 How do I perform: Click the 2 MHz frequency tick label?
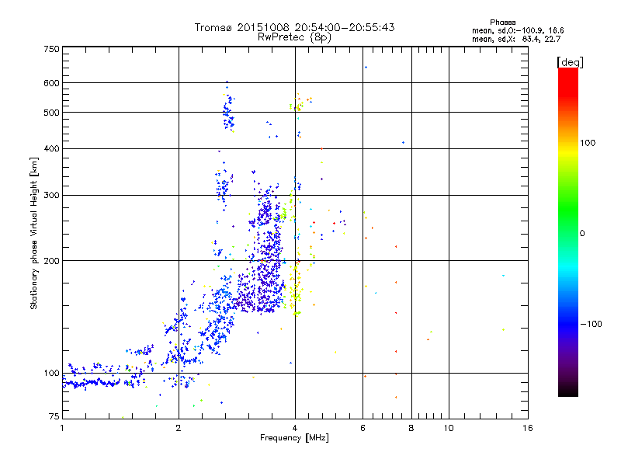(x=179, y=428)
